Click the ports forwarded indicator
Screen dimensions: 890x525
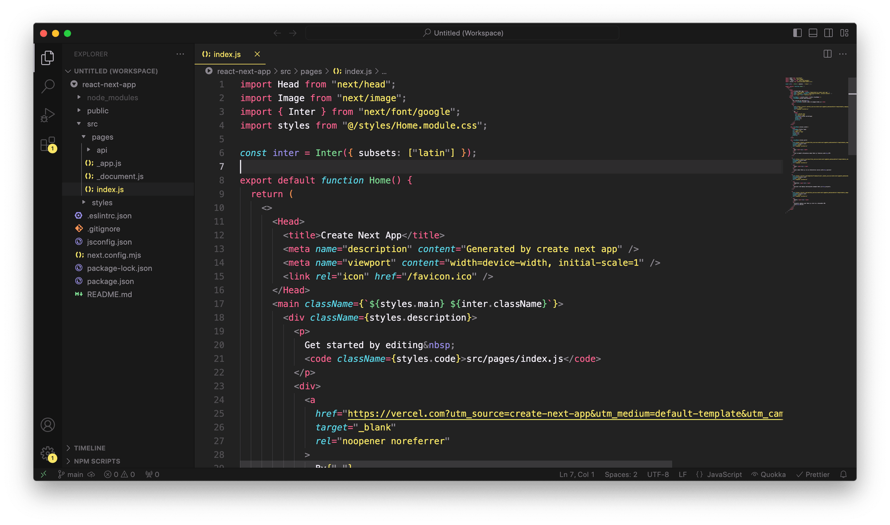click(152, 474)
